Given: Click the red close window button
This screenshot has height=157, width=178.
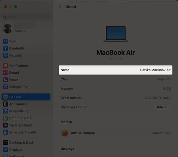Looking at the screenshot, I should point(6,7).
